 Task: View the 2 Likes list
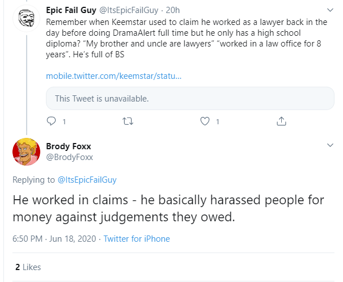point(28,267)
